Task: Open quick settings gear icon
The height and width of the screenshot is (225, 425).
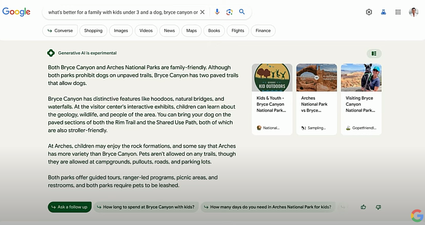Action: pyautogui.click(x=369, y=12)
